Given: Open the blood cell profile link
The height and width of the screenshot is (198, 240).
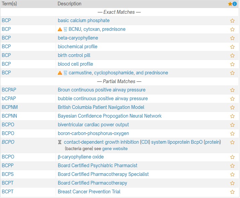Looking at the screenshot, I should click(75, 64).
